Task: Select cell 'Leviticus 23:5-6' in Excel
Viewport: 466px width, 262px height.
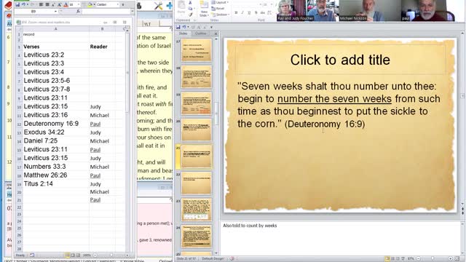Action: click(55, 81)
